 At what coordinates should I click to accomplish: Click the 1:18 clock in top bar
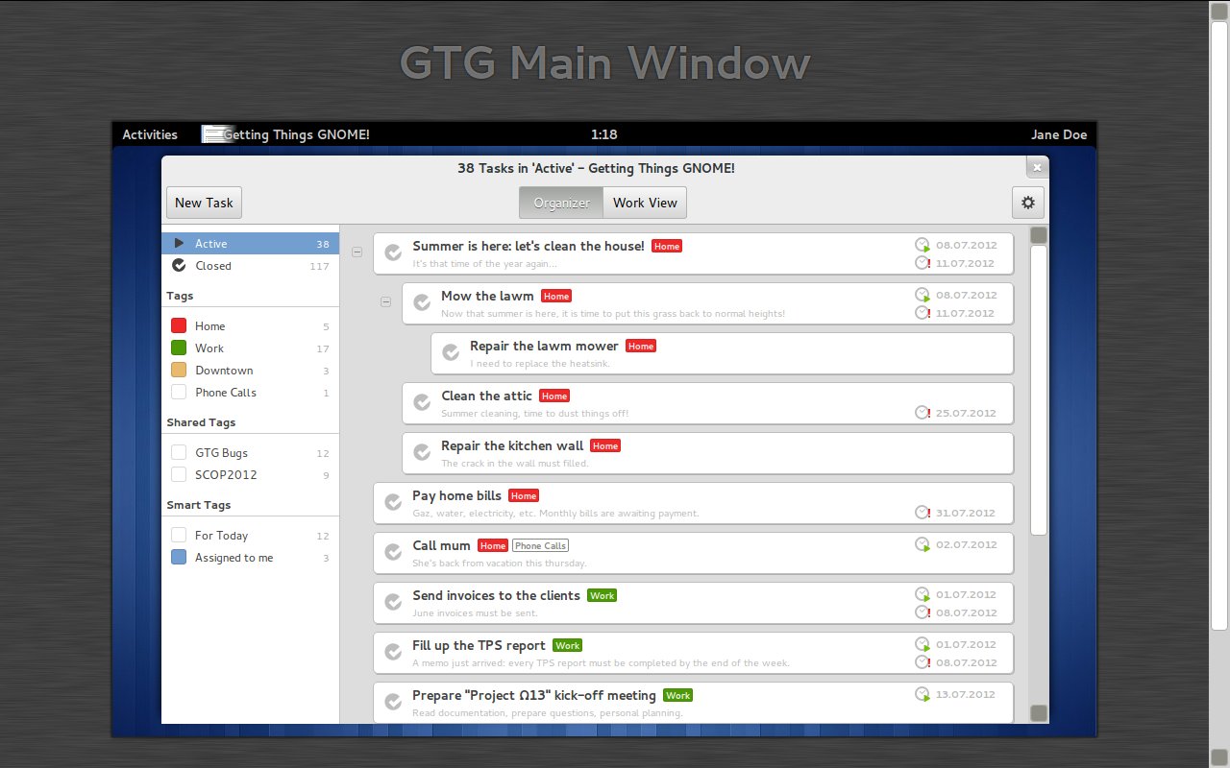604,134
